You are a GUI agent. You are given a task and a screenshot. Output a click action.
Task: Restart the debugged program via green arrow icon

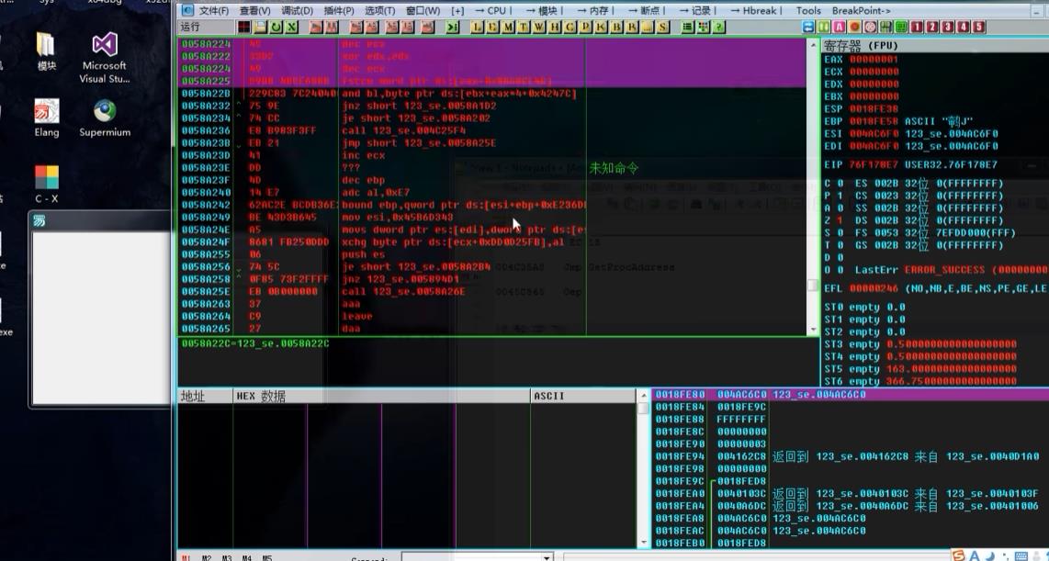(276, 27)
